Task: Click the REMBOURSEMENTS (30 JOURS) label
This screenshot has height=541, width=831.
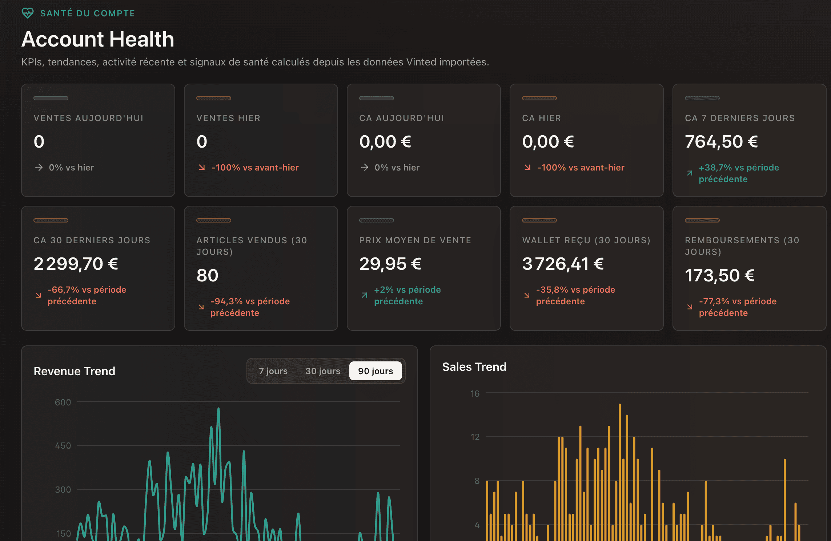Action: click(x=742, y=246)
